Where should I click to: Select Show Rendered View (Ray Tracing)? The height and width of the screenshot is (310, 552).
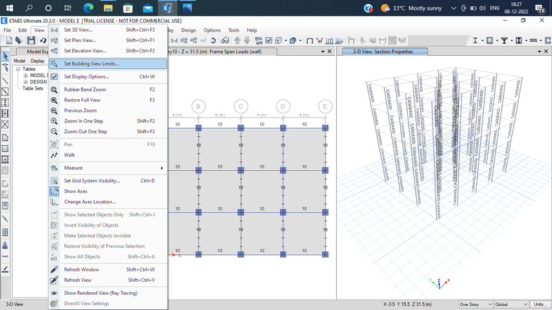point(108,293)
